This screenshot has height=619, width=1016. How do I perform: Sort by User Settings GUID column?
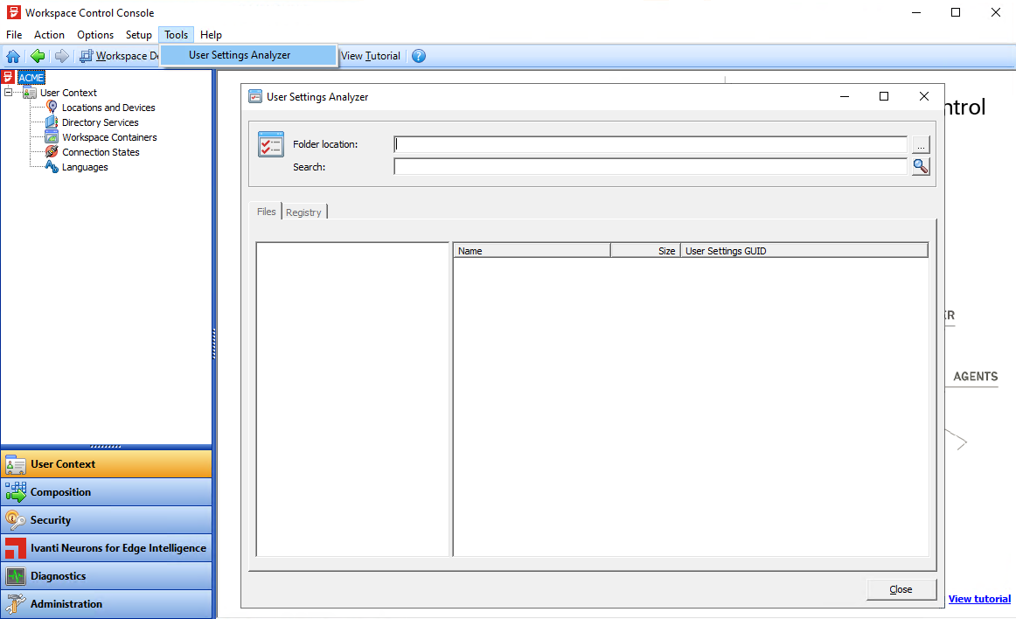[x=804, y=251]
